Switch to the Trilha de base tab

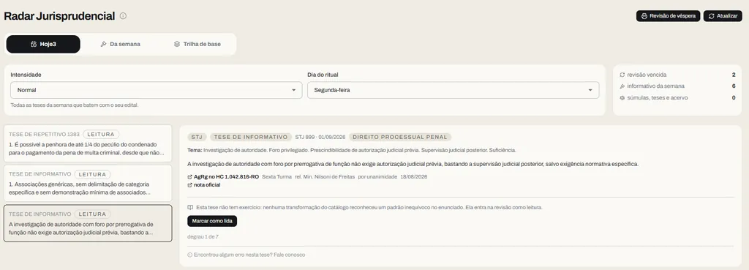click(x=197, y=44)
